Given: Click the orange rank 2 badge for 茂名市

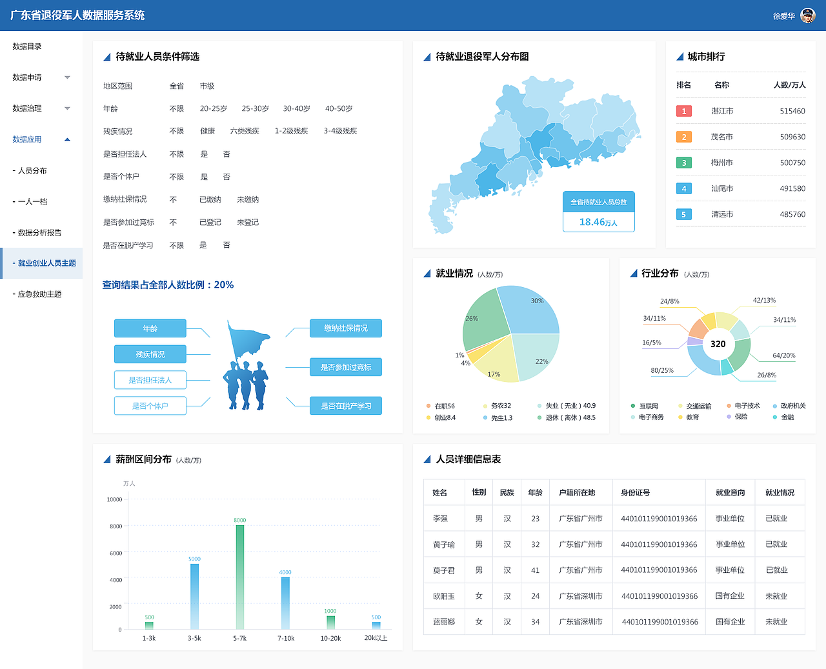Looking at the screenshot, I should point(684,137).
